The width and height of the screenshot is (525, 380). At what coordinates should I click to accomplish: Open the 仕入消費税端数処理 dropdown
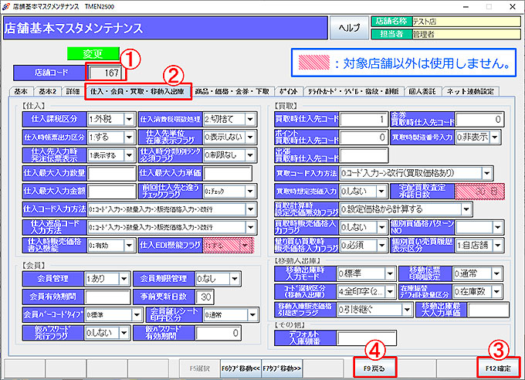(x=249, y=120)
